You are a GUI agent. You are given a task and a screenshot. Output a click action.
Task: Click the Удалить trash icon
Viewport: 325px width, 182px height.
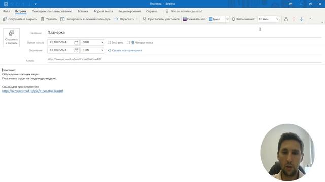click(42, 19)
